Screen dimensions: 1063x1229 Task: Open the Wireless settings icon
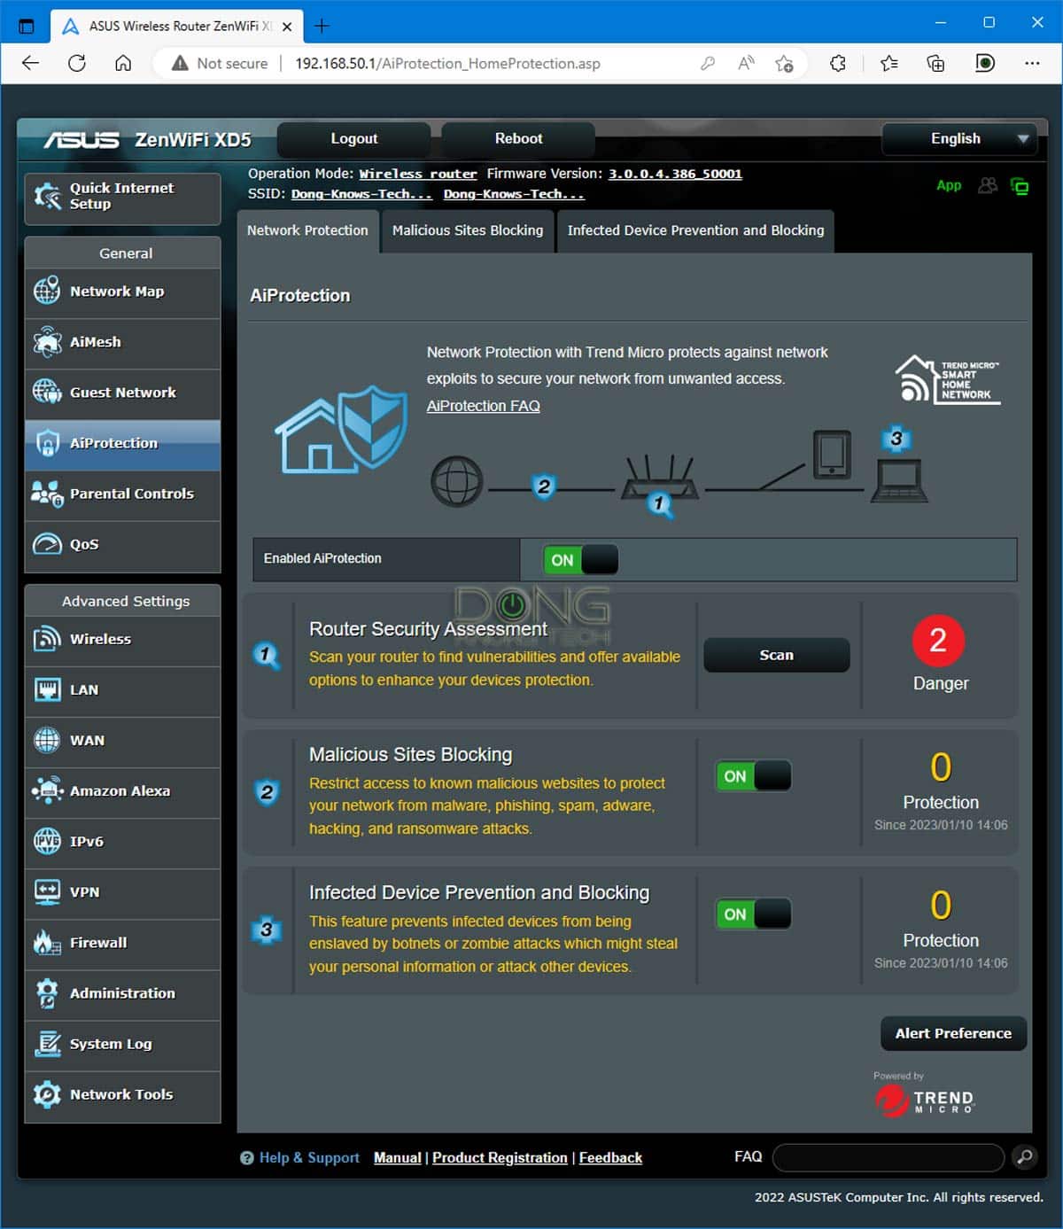(x=47, y=639)
